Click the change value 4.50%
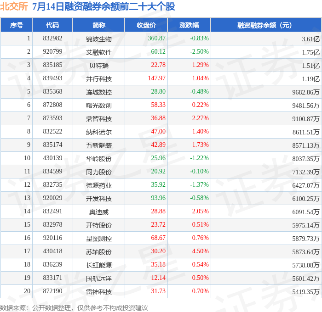Screen dimensions: 322x312 [200, 251]
